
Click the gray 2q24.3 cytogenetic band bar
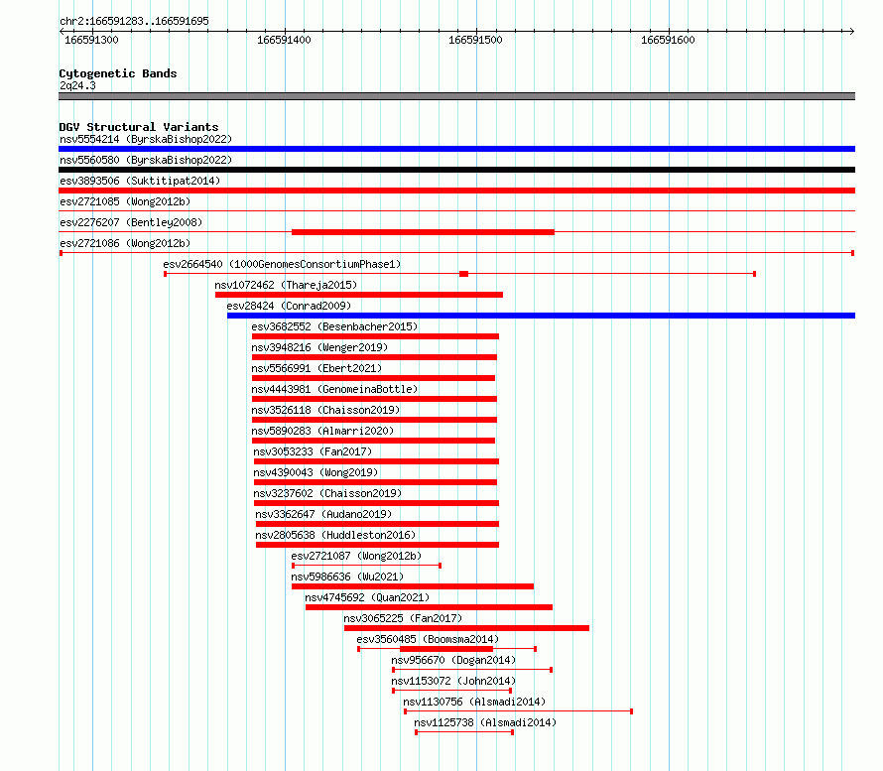coord(456,97)
